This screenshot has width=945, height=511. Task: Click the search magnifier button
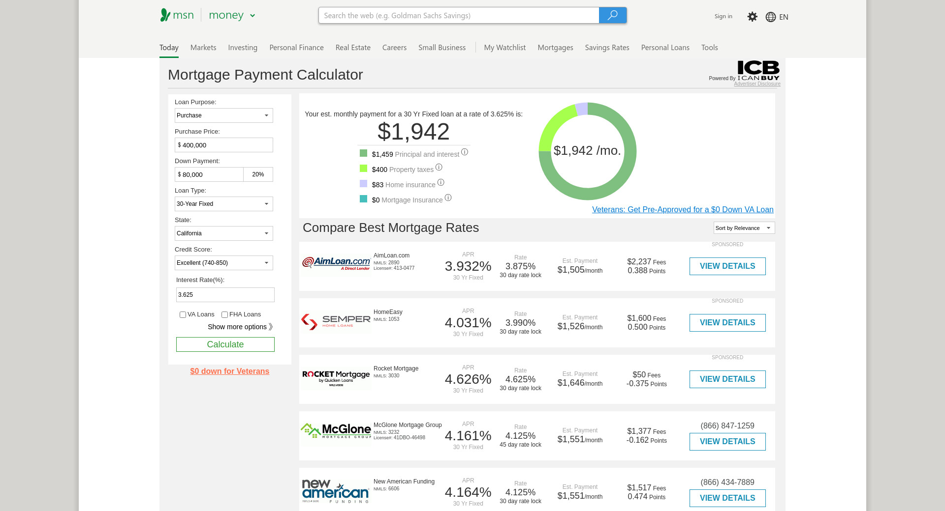[x=612, y=15]
